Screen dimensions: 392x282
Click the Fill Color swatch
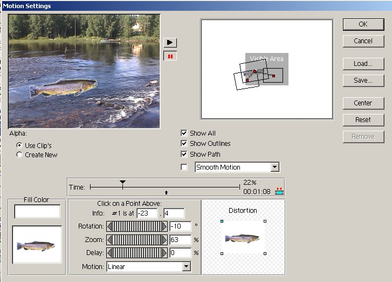(37, 211)
